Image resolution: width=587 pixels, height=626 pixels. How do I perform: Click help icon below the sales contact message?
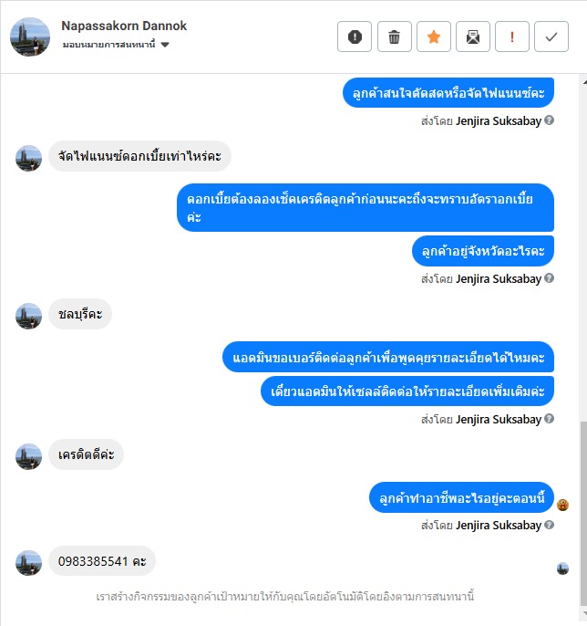[549, 418]
